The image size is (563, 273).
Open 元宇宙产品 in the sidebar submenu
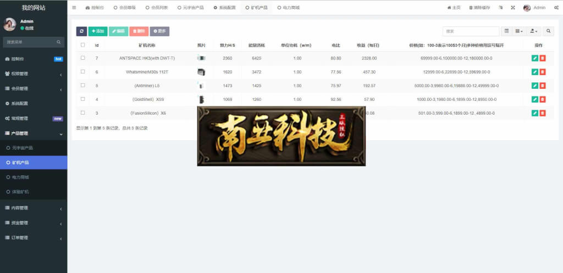pos(34,148)
